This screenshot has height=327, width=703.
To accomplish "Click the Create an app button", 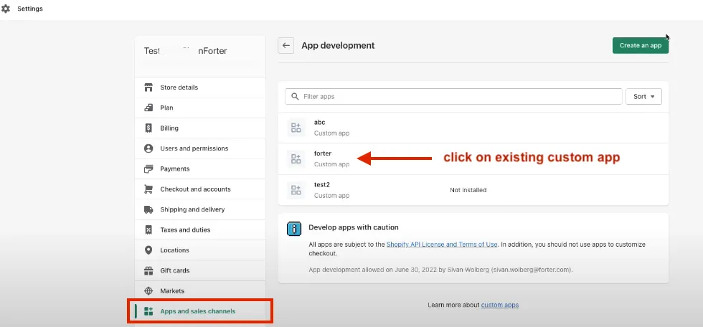I will pyautogui.click(x=641, y=46).
